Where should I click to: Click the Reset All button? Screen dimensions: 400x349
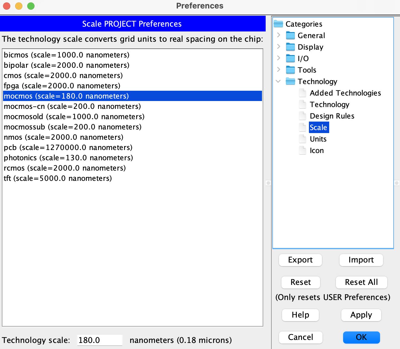click(361, 282)
